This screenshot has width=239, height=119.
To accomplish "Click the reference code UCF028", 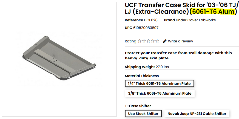I will coord(150,20).
